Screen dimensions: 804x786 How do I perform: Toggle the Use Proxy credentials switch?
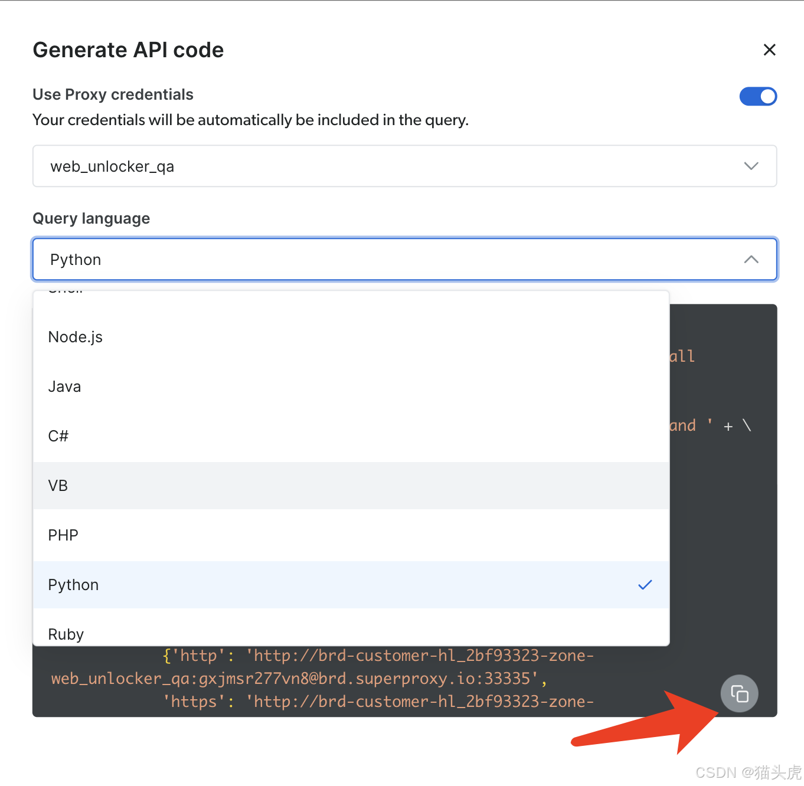[x=758, y=96]
